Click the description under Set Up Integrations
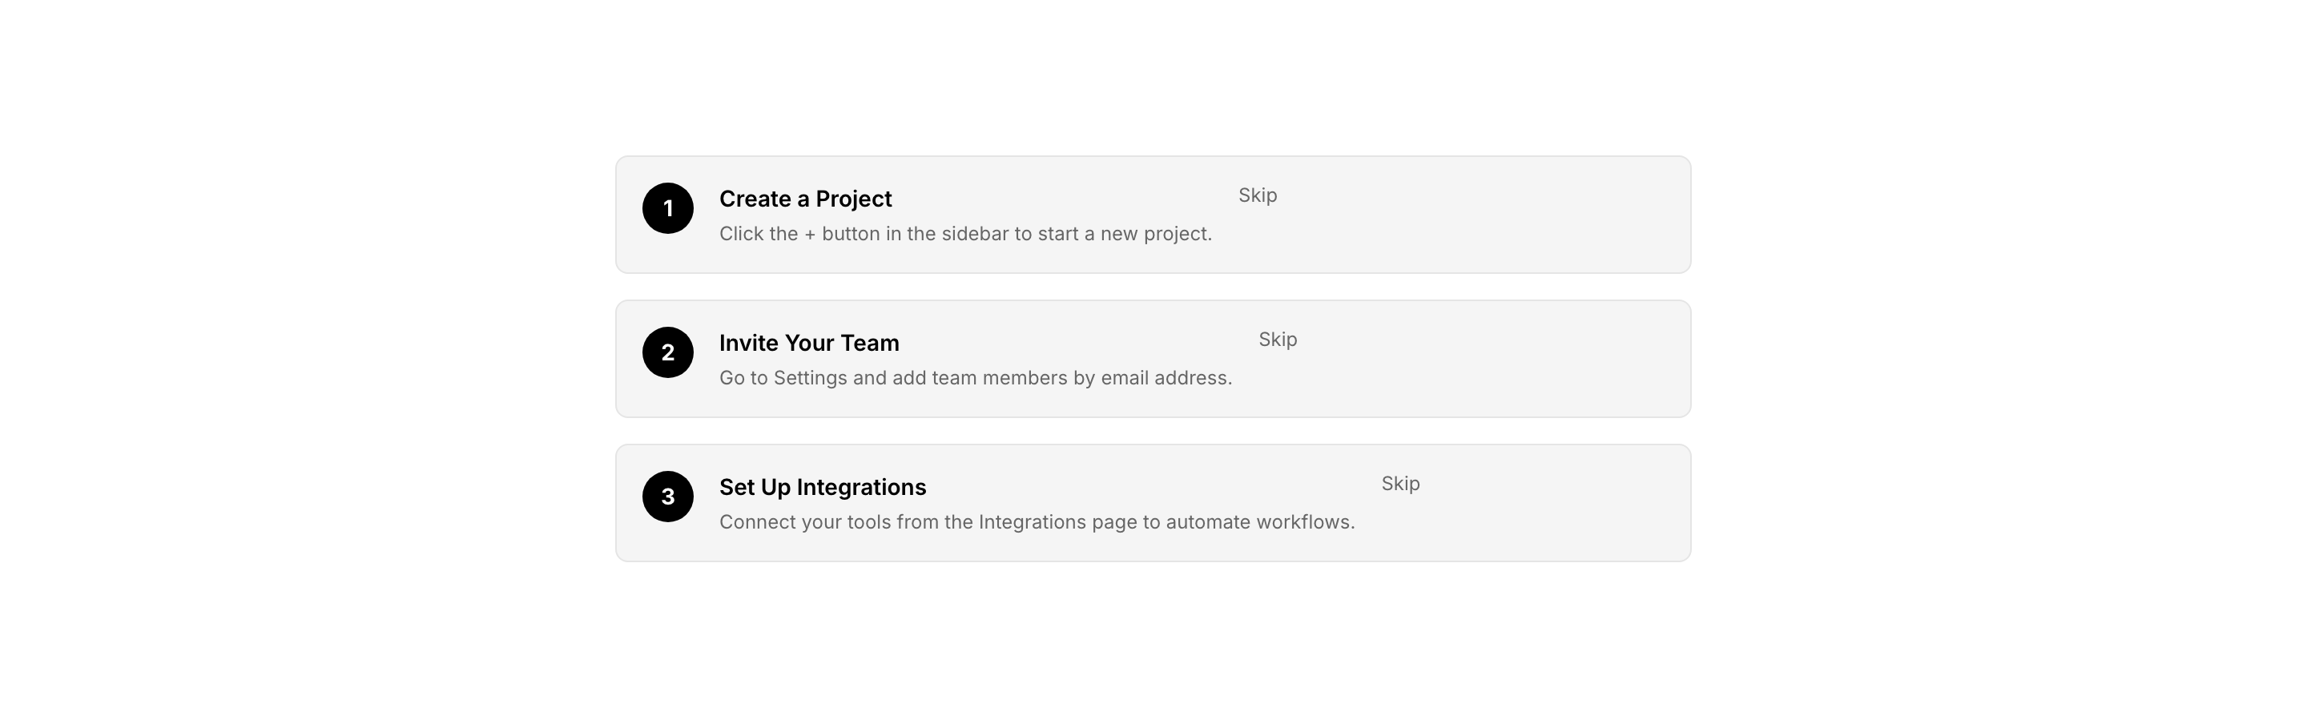 pyautogui.click(x=1037, y=522)
